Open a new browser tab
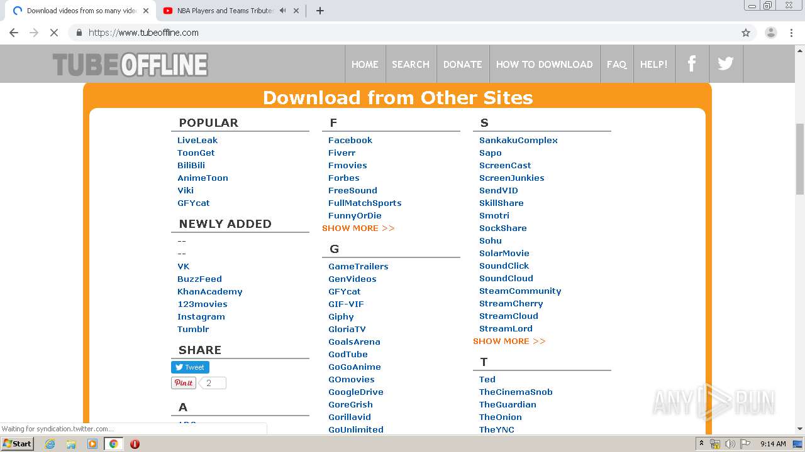This screenshot has height=452, width=805. tap(319, 11)
